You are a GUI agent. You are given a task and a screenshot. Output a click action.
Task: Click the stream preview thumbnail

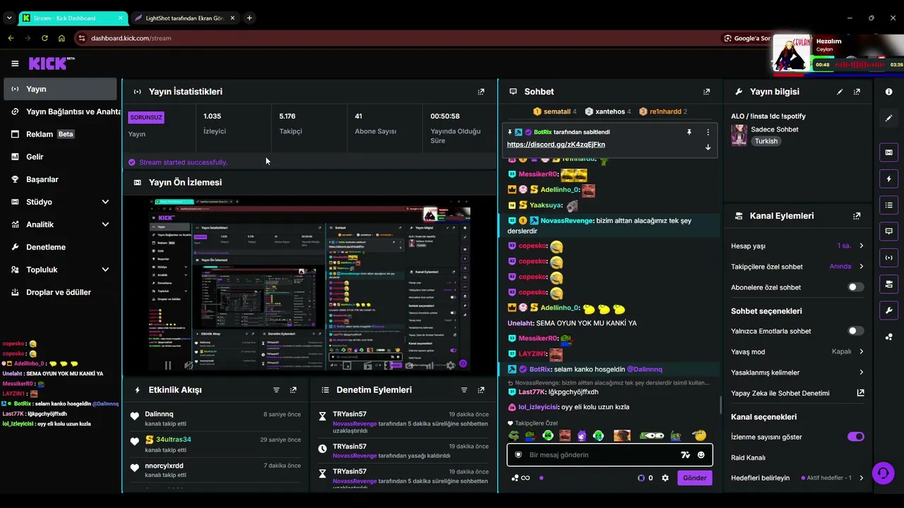pos(310,285)
